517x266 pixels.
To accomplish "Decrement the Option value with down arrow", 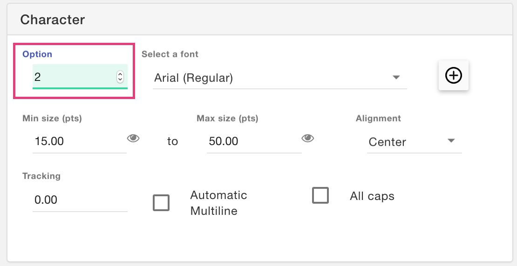I will tap(120, 80).
